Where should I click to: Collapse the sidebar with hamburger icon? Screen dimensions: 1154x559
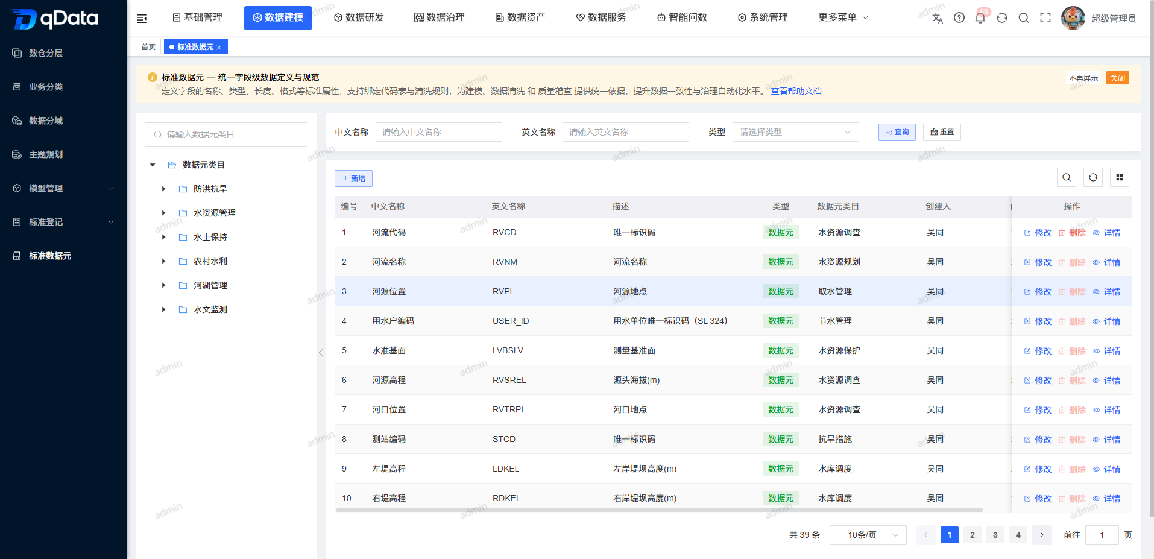pos(142,18)
